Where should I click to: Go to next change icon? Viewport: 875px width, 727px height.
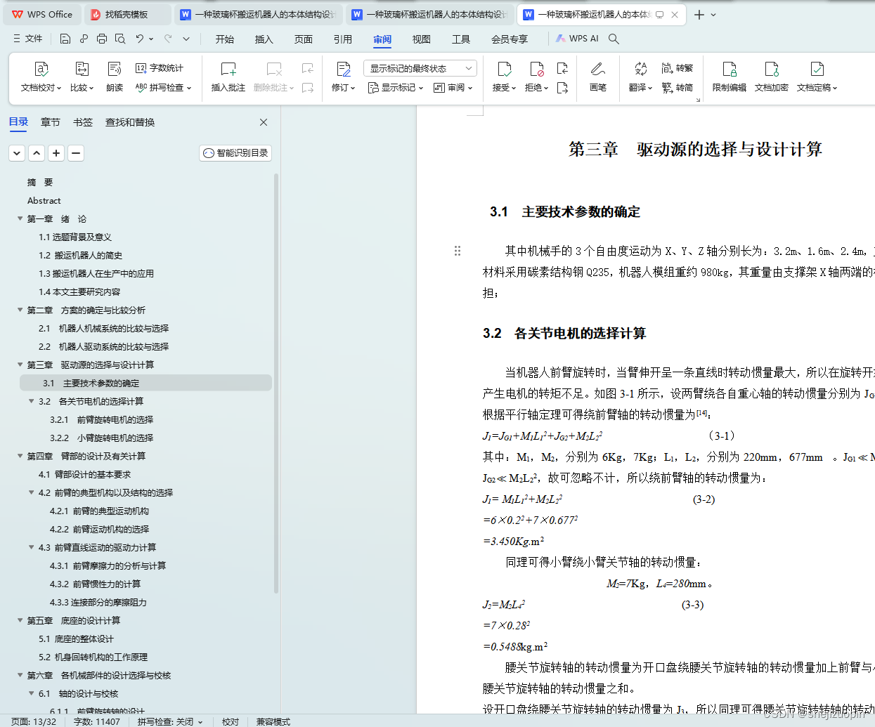click(x=562, y=88)
